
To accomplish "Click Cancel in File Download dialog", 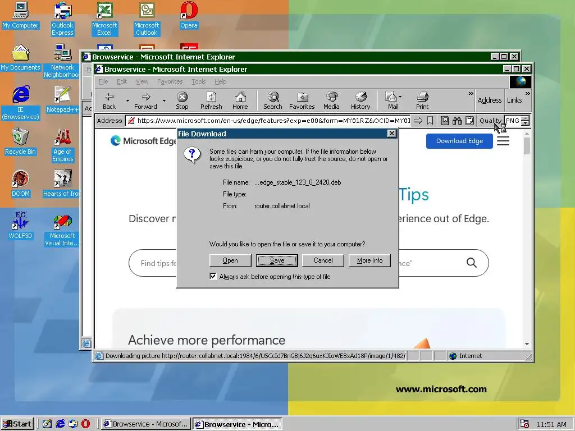I will (x=323, y=260).
